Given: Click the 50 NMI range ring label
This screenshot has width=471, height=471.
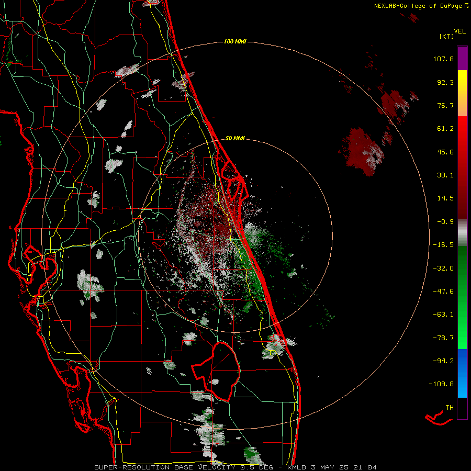Looking at the screenshot, I should click(235, 138).
